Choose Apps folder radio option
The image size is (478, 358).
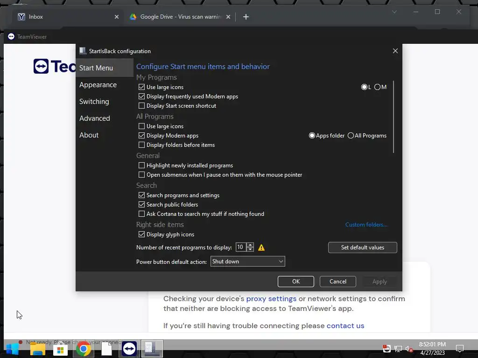pyautogui.click(x=312, y=136)
